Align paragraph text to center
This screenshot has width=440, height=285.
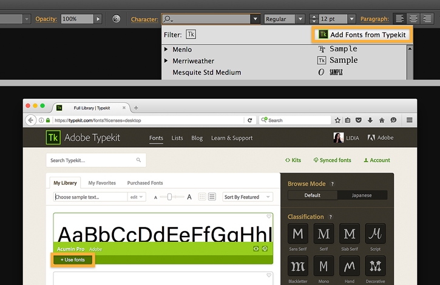[x=413, y=19]
